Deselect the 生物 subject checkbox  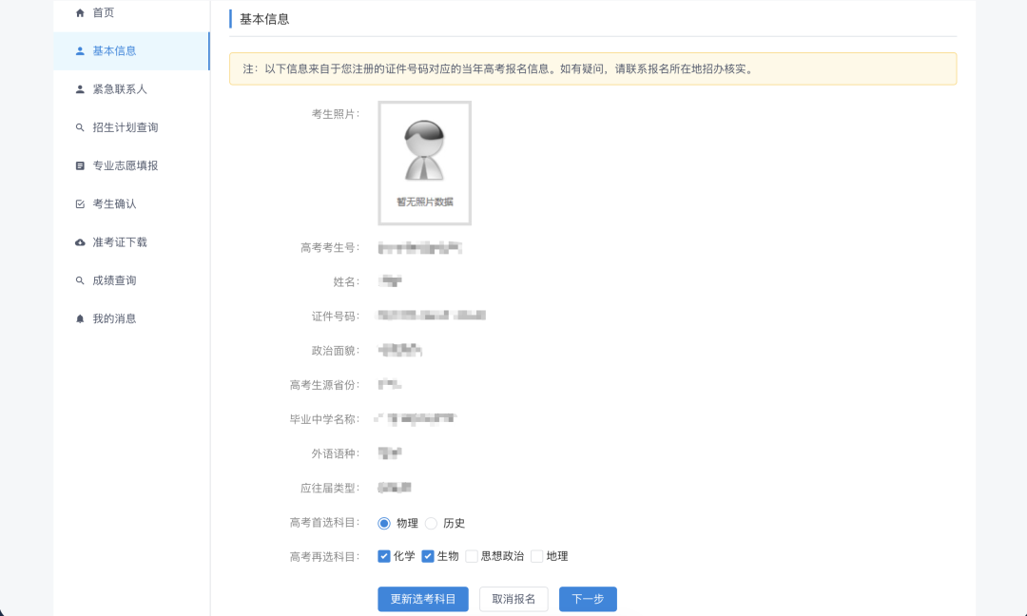pyautogui.click(x=428, y=556)
